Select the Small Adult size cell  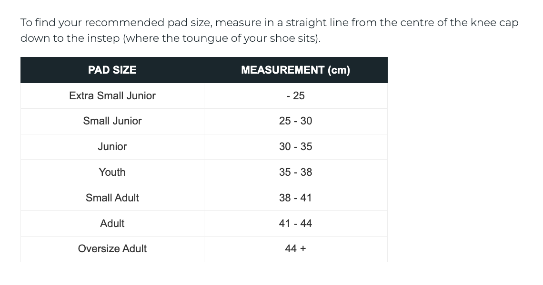click(112, 198)
